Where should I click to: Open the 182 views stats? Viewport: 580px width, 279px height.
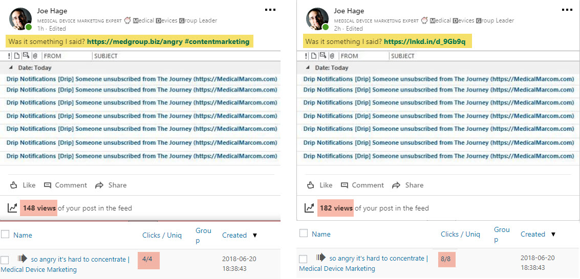[336, 208]
